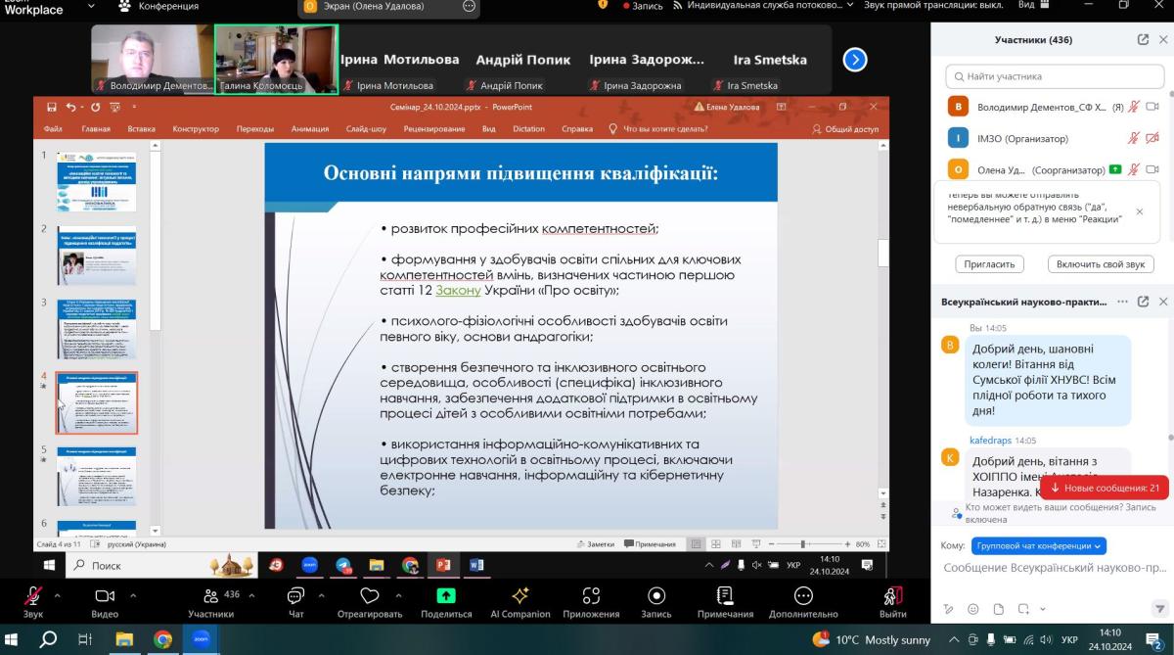1174x655 pixels.
Task: Expand reactions options arrow
Action: coord(398,594)
